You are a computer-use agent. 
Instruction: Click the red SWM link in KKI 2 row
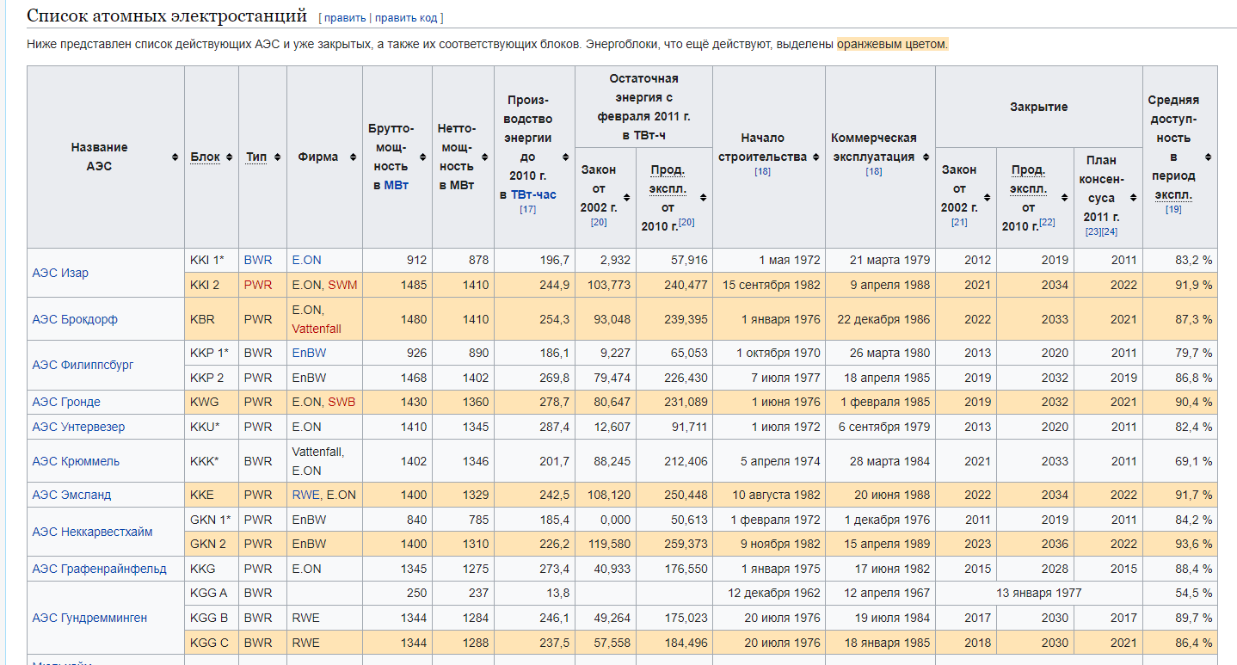[x=342, y=285]
